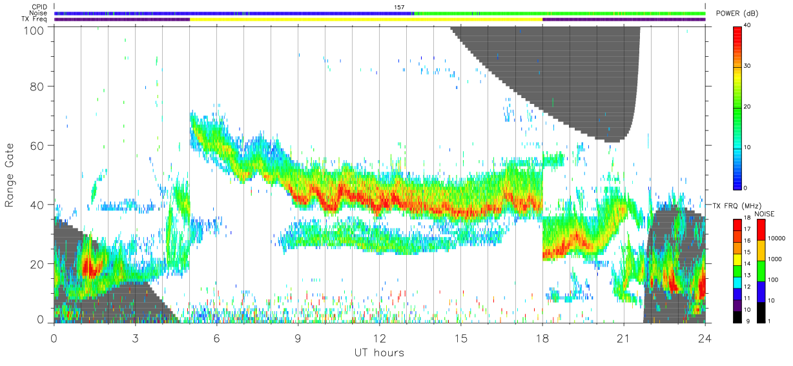
Task: Click the NOISE colorbar
Action: pyautogui.click(x=761, y=270)
